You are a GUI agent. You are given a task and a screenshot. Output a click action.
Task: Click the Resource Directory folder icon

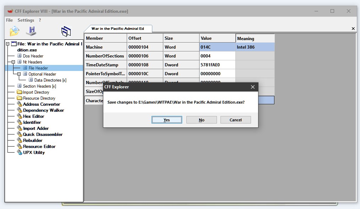coord(20,98)
